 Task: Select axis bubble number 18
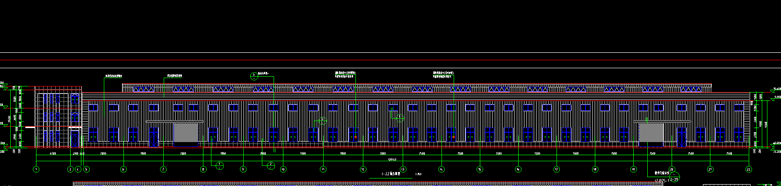pyautogui.click(x=595, y=169)
